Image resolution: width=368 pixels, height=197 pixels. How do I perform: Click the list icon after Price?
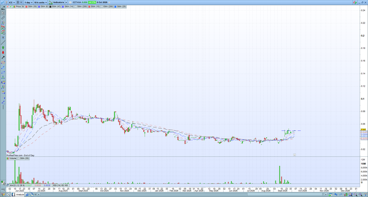23,7
